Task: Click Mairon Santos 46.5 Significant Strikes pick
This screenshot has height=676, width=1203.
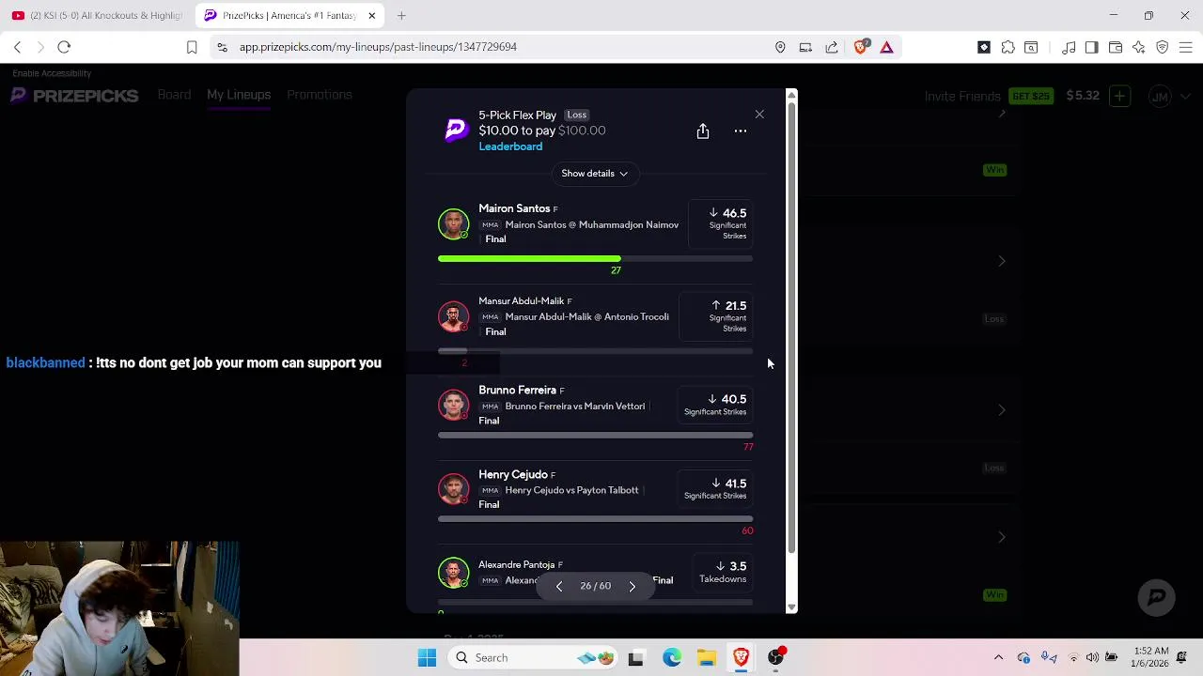Action: pyautogui.click(x=722, y=223)
